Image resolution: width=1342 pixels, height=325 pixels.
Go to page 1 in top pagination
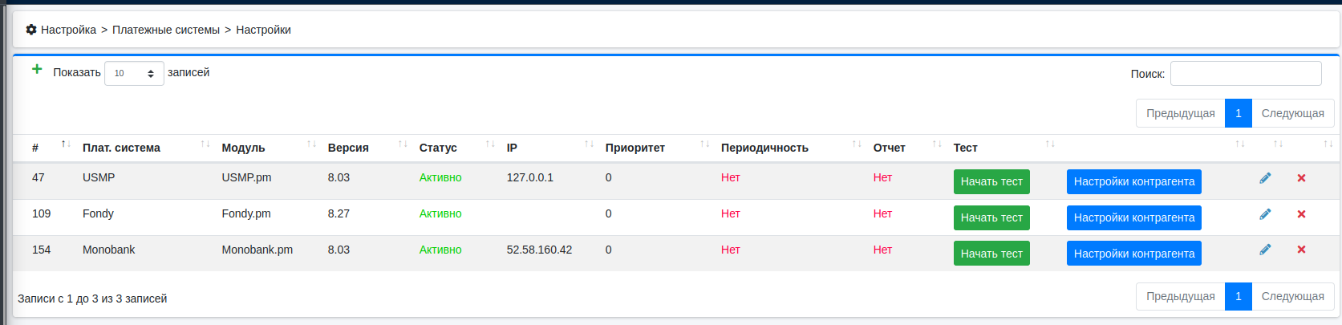coord(1238,113)
